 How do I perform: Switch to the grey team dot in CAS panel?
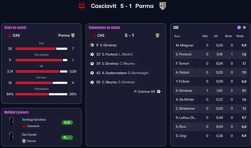(x=244, y=27)
